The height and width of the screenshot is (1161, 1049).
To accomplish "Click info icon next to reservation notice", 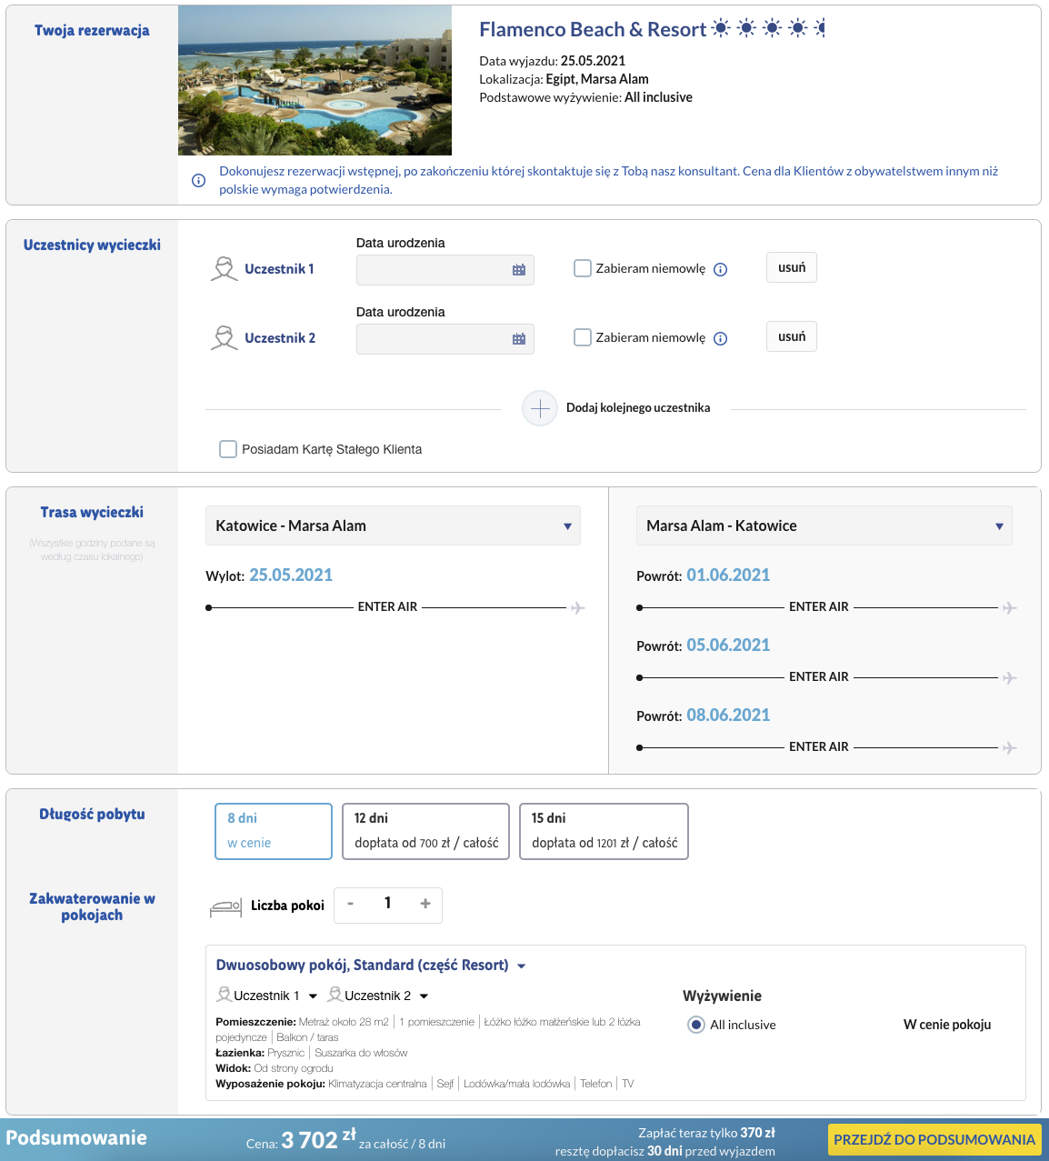I will [198, 180].
